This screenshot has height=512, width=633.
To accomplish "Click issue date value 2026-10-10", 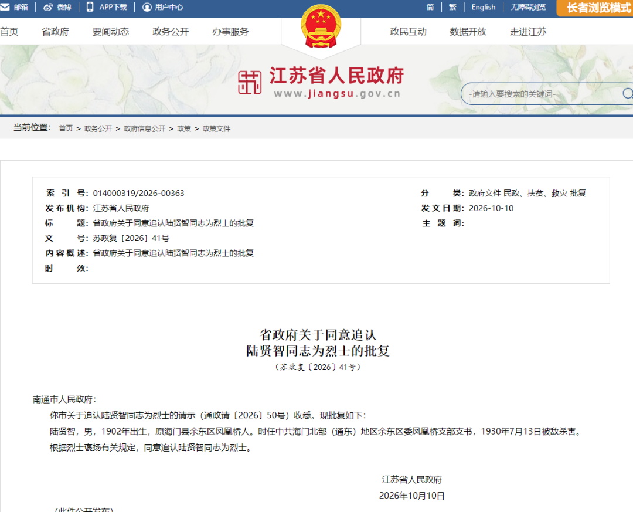I will pyautogui.click(x=491, y=208).
